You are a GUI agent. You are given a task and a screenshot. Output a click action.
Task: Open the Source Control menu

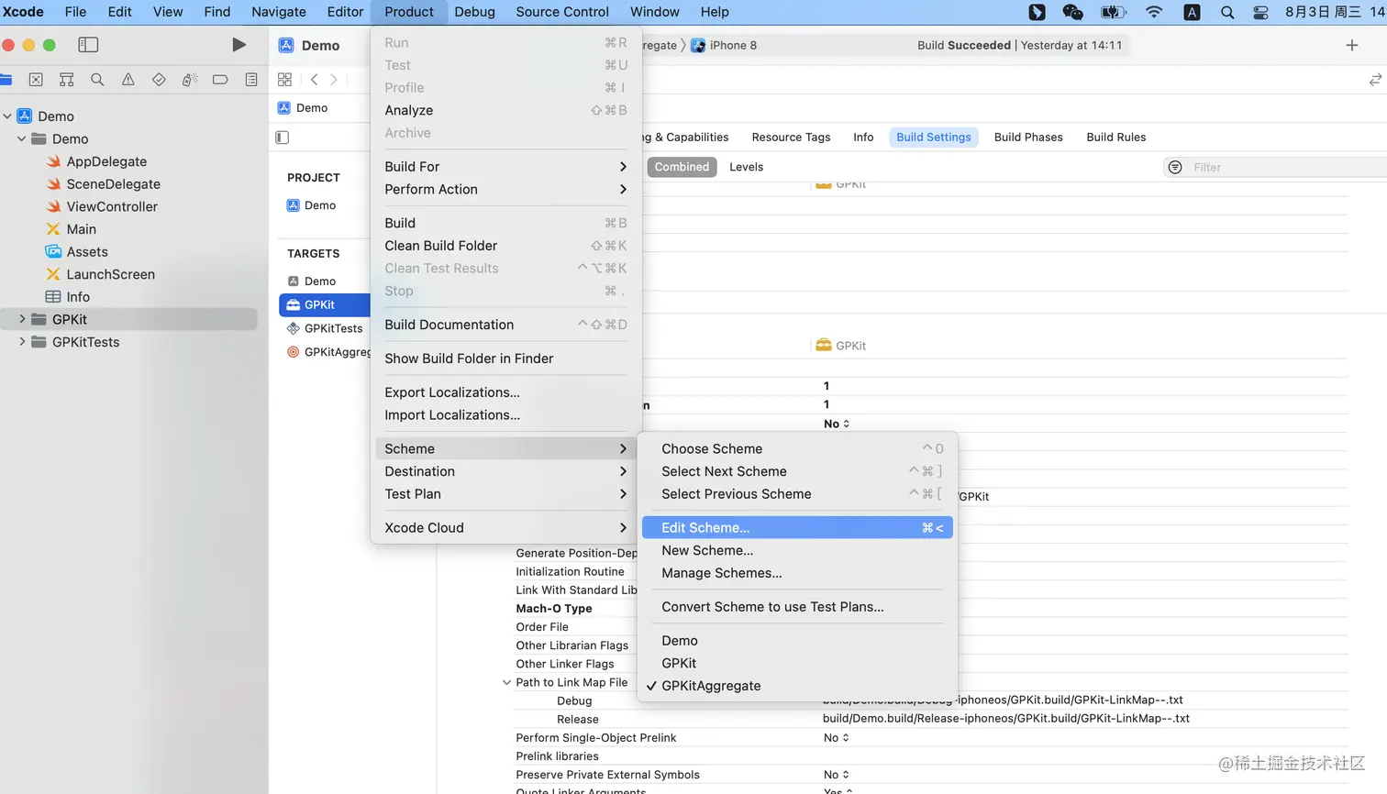point(562,12)
